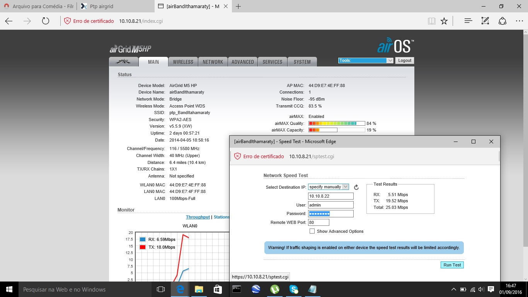Click the Remote WEB Port field

pos(319,222)
